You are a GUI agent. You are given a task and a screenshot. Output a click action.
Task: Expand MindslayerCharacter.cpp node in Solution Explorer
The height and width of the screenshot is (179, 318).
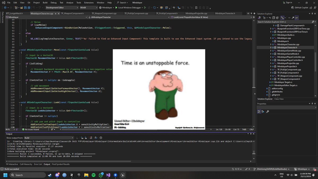coord(271,44)
